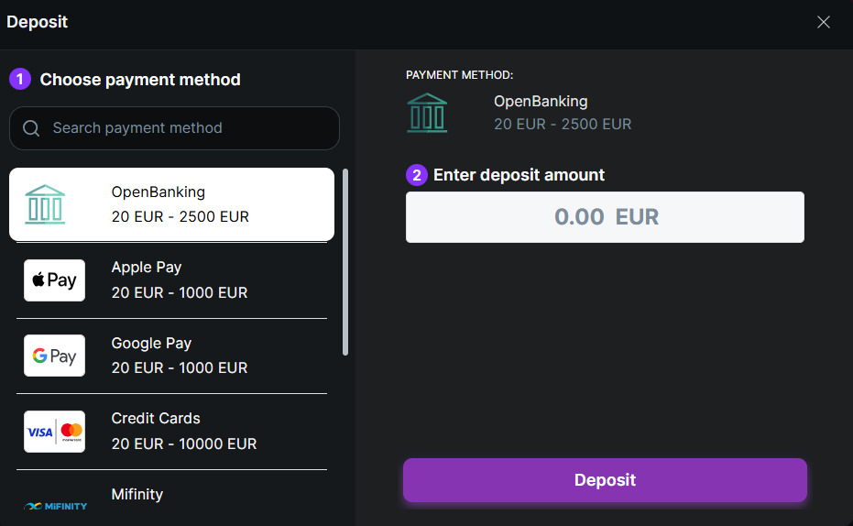Select the Apple Pay option name
Screen dimensions: 853x526
[147, 268]
